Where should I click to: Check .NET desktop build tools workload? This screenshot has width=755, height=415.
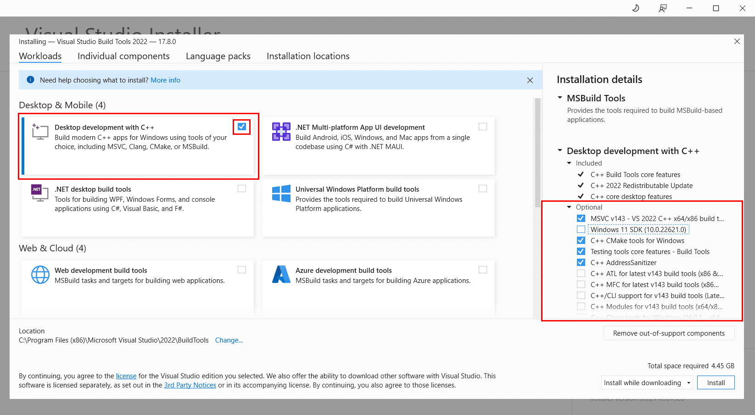(242, 188)
